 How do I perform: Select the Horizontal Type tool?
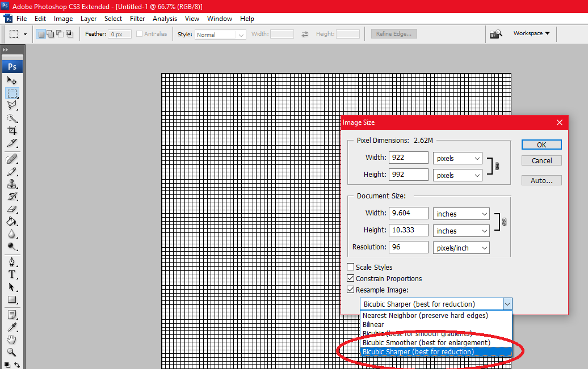coord(12,274)
